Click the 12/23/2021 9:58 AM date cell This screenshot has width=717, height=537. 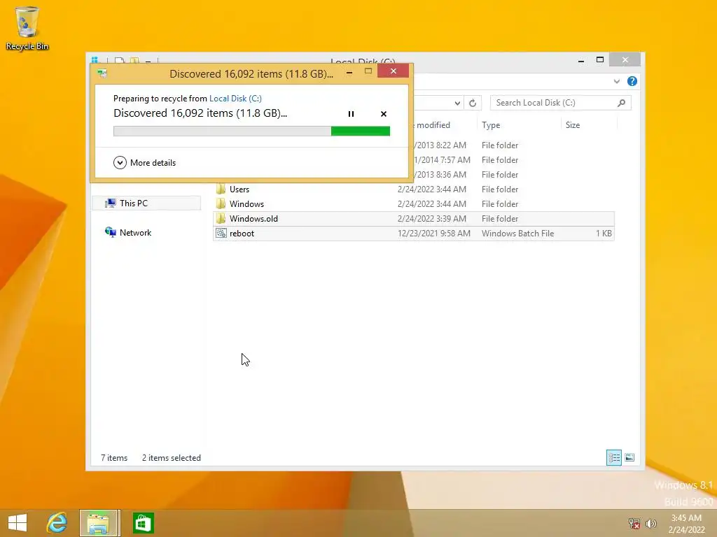pos(433,234)
